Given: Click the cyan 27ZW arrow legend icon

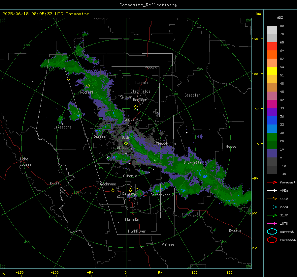Looking at the screenshot, I should (x=272, y=207).
